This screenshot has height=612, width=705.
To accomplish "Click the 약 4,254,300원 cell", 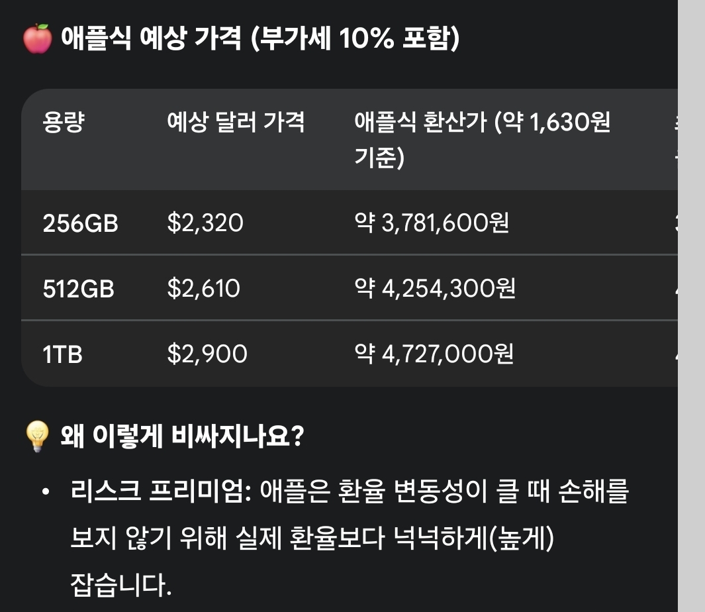I will [x=435, y=289].
